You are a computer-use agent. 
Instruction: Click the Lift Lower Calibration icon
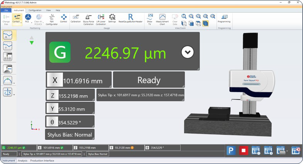pyautogui.click(x=101, y=17)
